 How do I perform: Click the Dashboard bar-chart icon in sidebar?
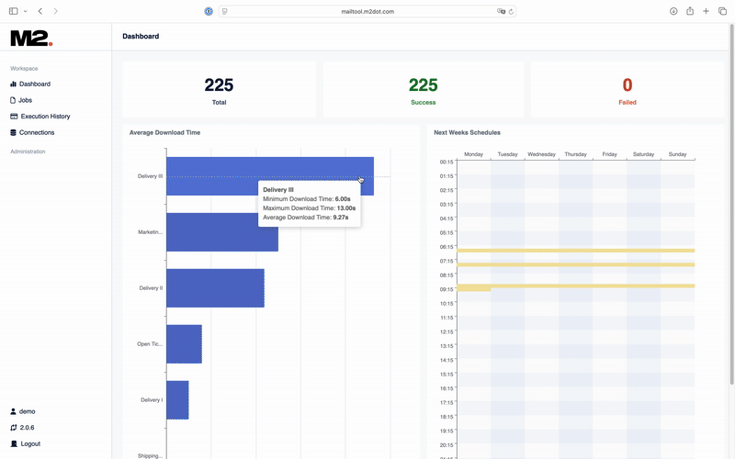(13, 84)
